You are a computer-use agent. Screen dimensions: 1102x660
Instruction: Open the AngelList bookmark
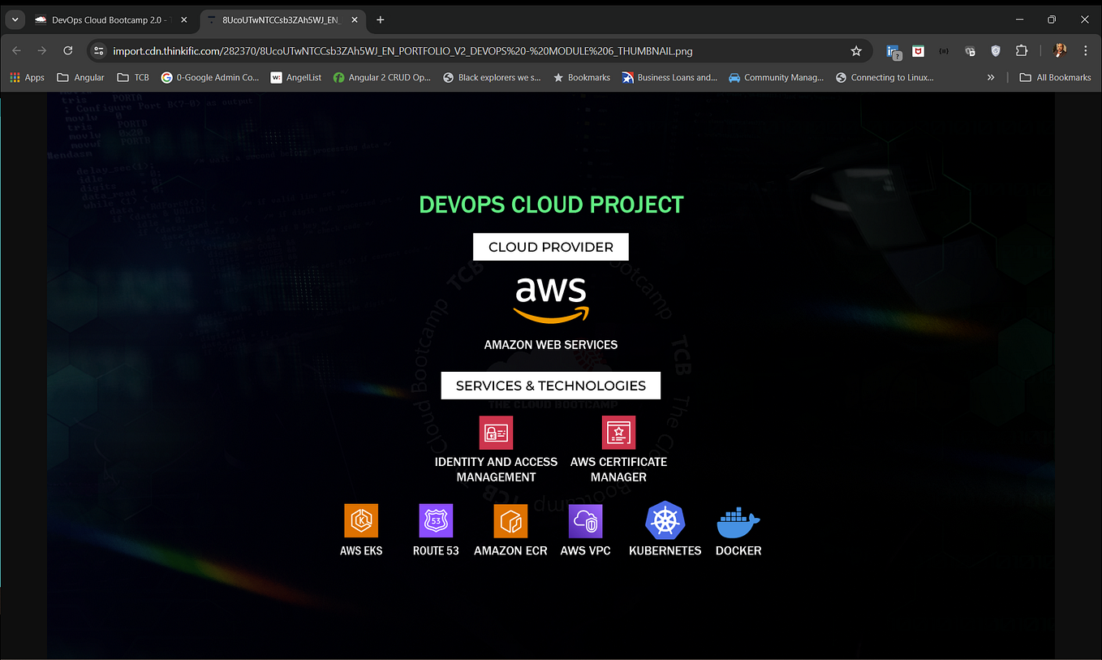pyautogui.click(x=295, y=77)
